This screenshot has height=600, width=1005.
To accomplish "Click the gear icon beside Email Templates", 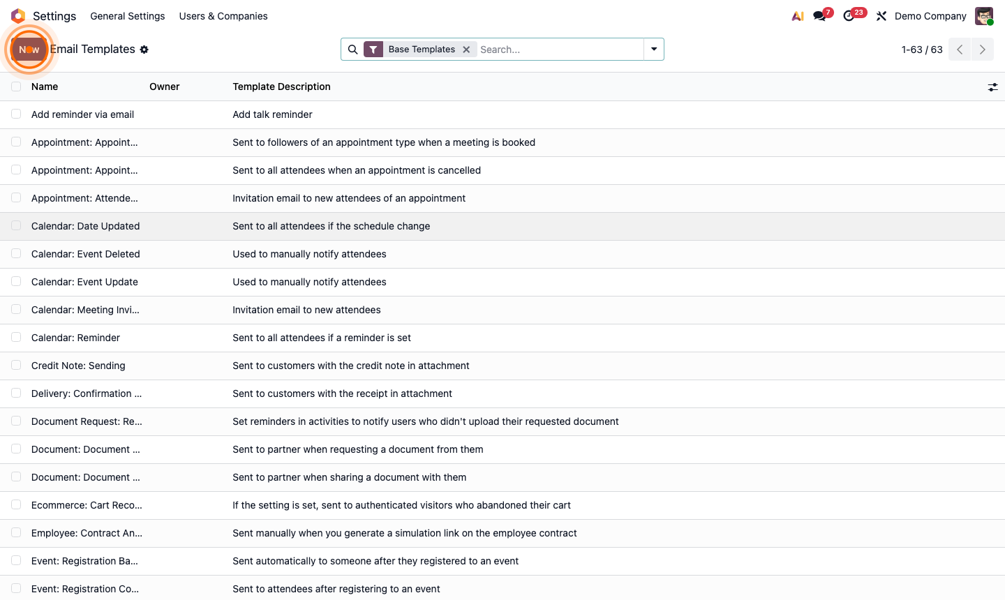I will click(144, 50).
